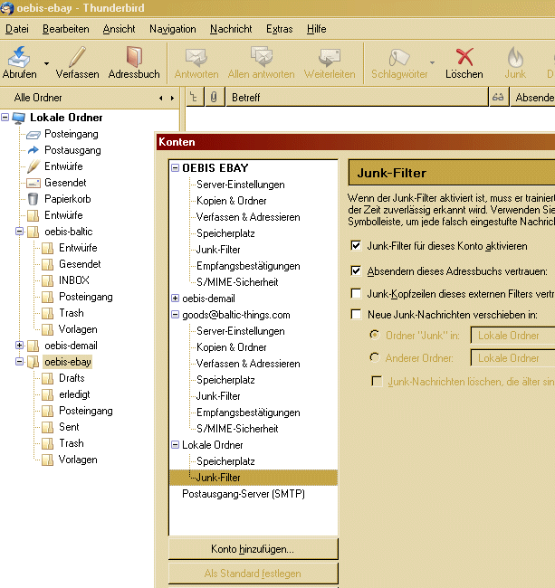Open the Datei menu

pos(17,29)
